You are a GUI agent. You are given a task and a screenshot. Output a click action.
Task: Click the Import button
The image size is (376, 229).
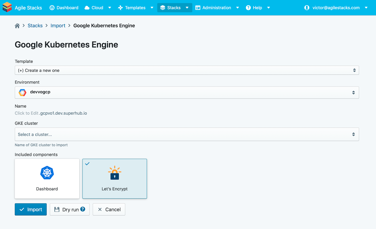point(31,209)
